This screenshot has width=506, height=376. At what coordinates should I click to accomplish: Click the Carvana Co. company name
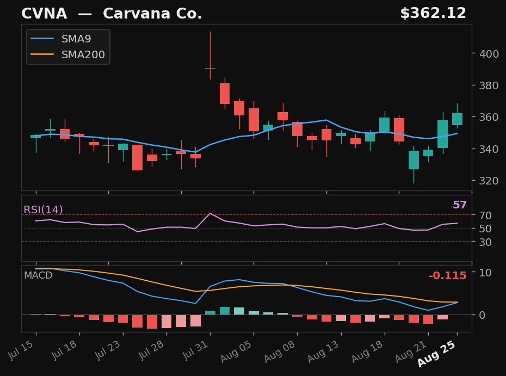click(152, 14)
